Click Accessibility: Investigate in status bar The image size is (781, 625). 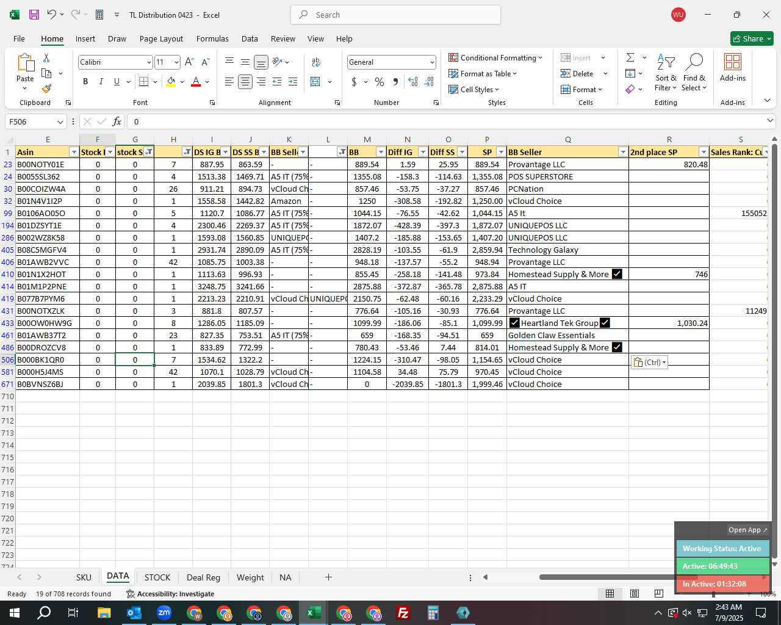click(170, 594)
